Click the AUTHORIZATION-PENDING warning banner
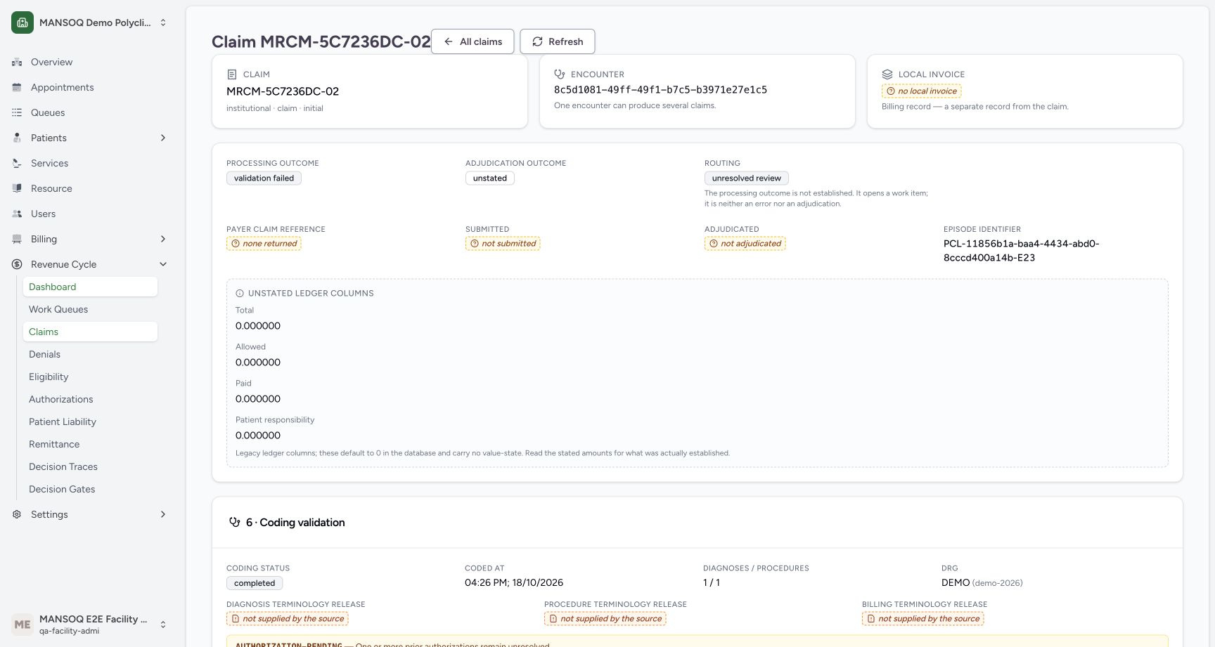Viewport: 1215px width, 647px height. pos(697,642)
